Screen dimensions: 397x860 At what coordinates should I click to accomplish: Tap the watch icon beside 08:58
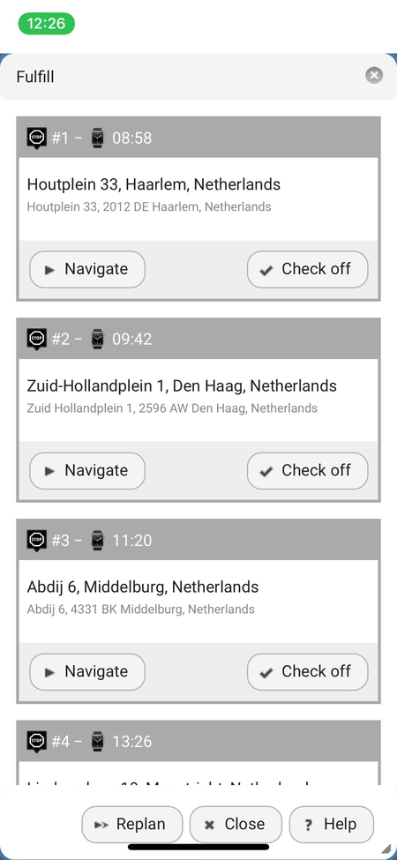click(98, 138)
